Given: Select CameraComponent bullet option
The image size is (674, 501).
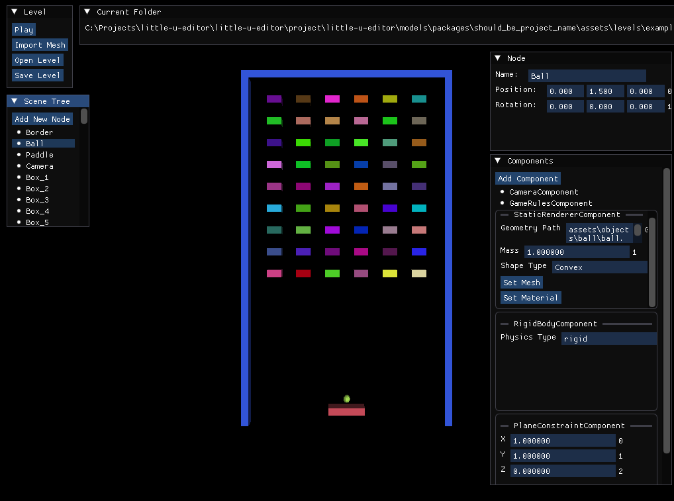Looking at the screenshot, I should (543, 192).
